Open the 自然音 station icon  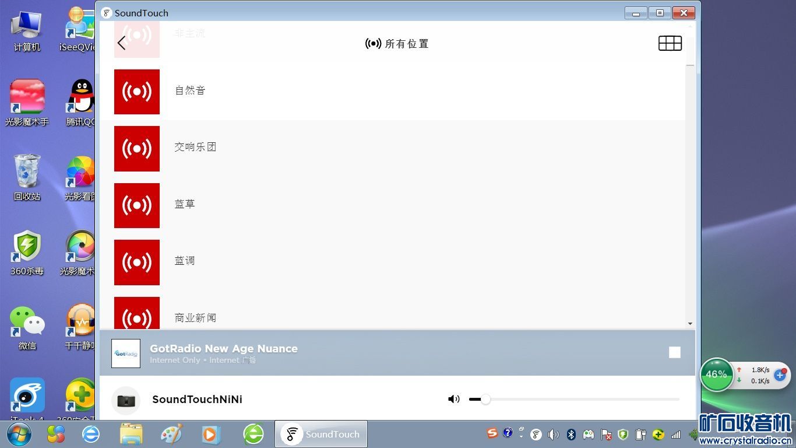tap(137, 92)
